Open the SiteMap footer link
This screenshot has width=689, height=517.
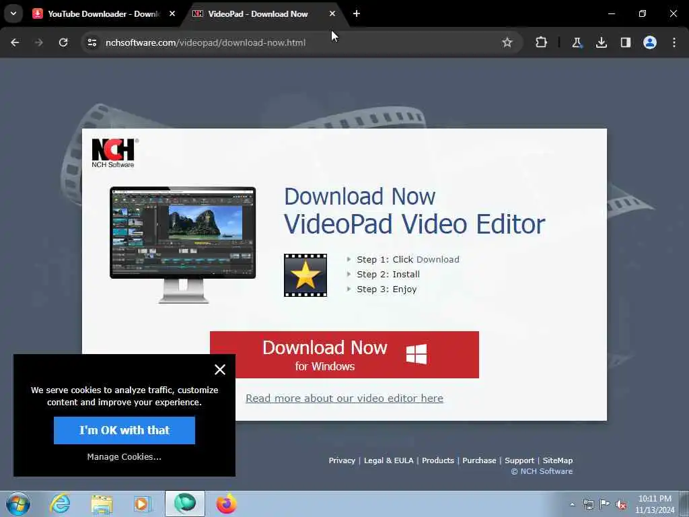click(558, 460)
